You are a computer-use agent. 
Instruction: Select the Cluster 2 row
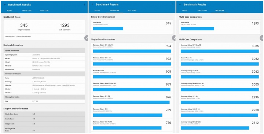[x=44, y=93]
